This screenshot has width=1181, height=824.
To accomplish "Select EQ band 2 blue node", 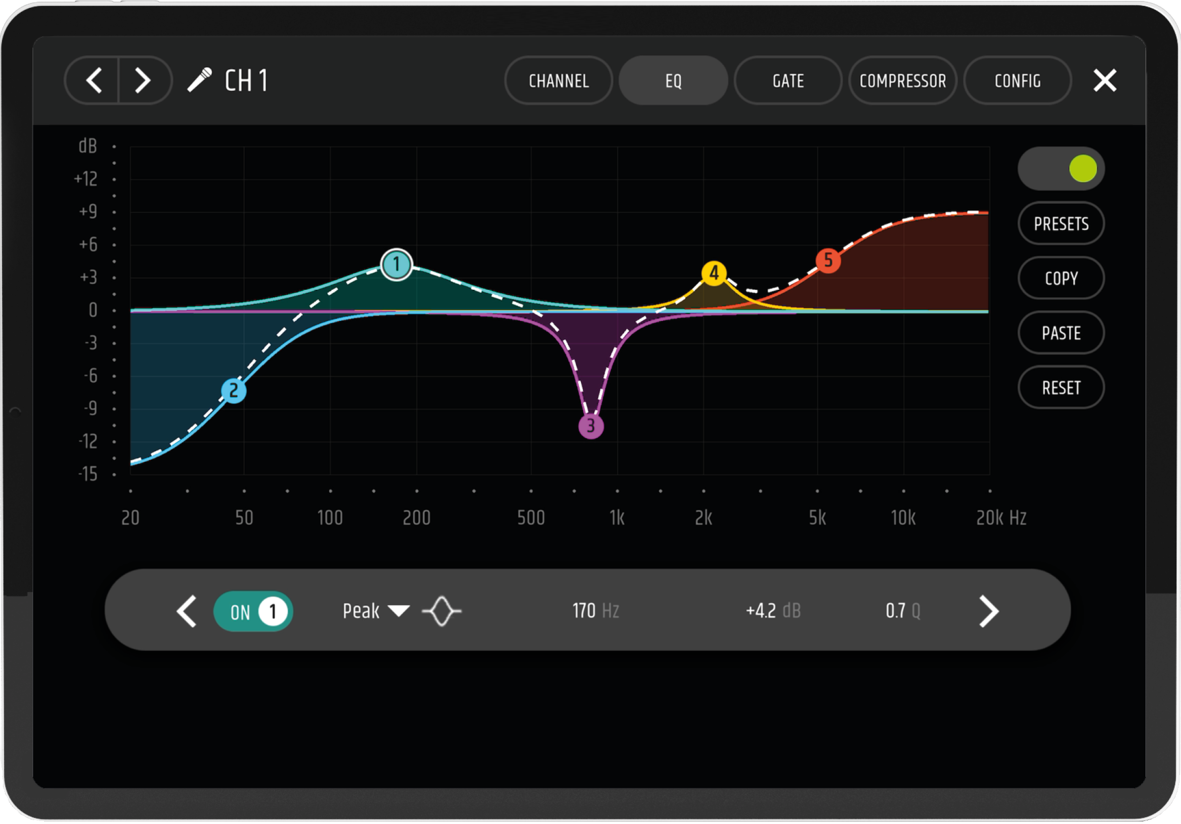I will tap(233, 391).
